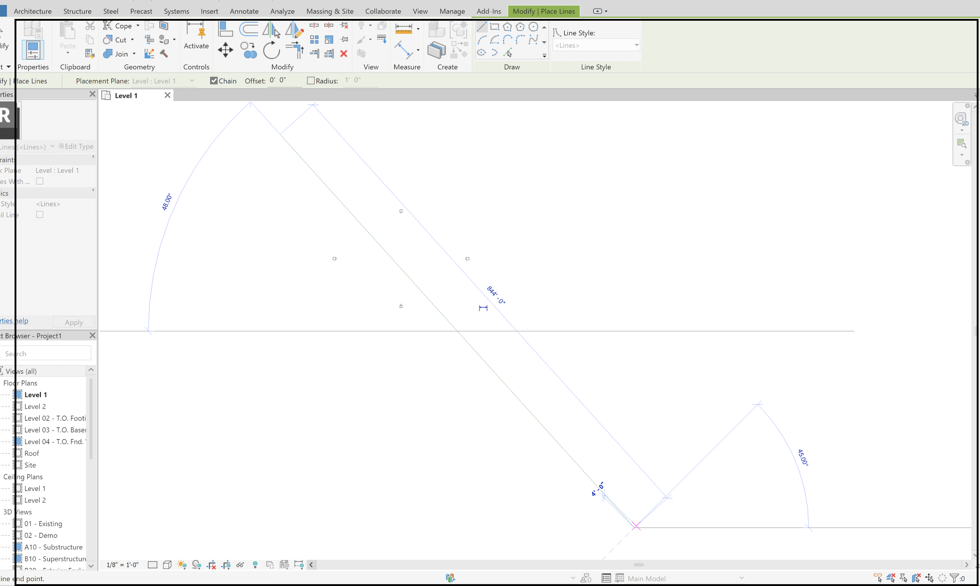
Task: Open the view scale control showing 1/8" = 1'-0"
Action: click(x=123, y=565)
